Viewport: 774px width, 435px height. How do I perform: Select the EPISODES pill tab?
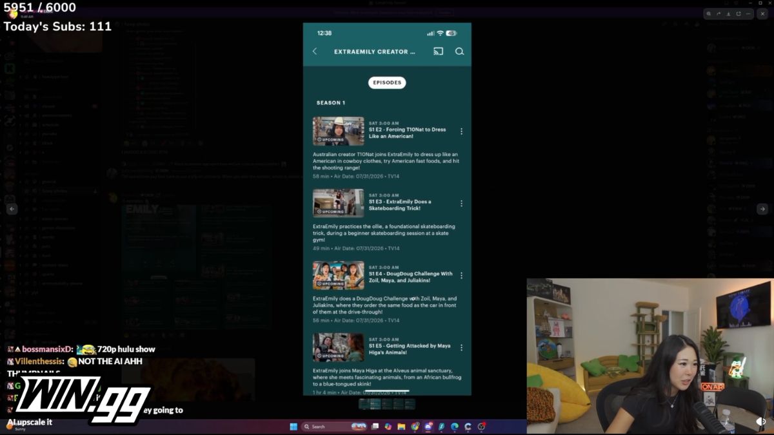click(387, 82)
